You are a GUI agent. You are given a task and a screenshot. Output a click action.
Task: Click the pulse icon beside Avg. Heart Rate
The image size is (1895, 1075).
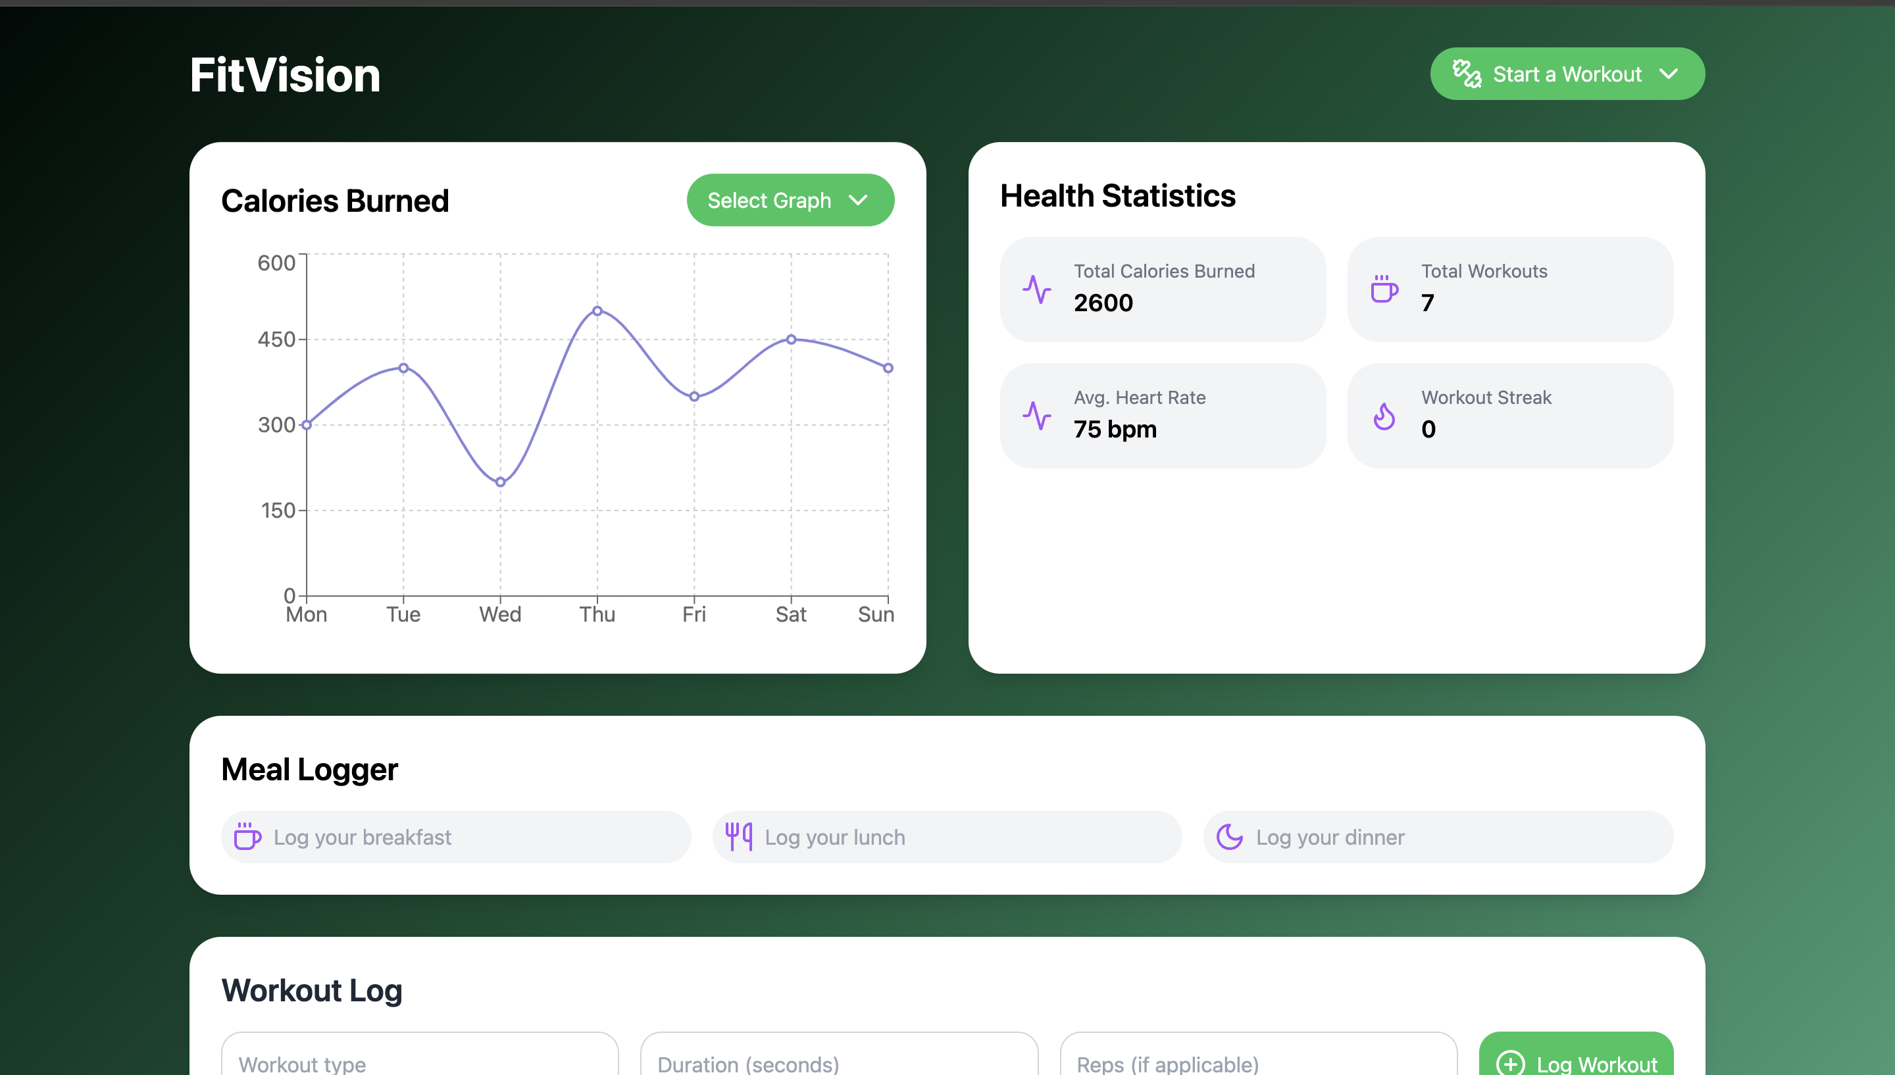click(x=1036, y=416)
